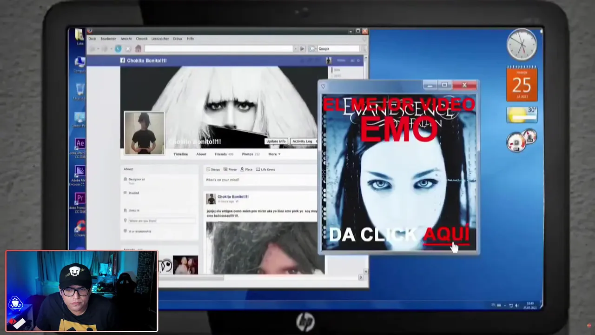Click the browser Home icon
This screenshot has width=595, height=335.
138,49
